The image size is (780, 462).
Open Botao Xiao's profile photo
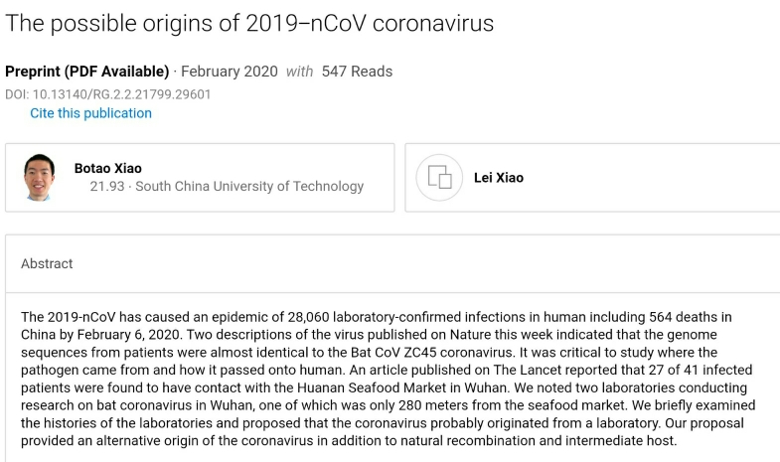[x=39, y=177]
